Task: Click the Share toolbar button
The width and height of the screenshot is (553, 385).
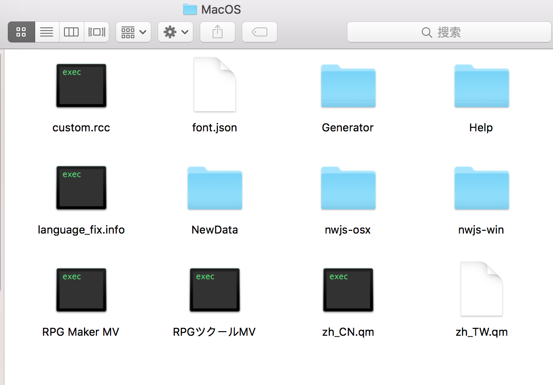Action: pyautogui.click(x=218, y=32)
